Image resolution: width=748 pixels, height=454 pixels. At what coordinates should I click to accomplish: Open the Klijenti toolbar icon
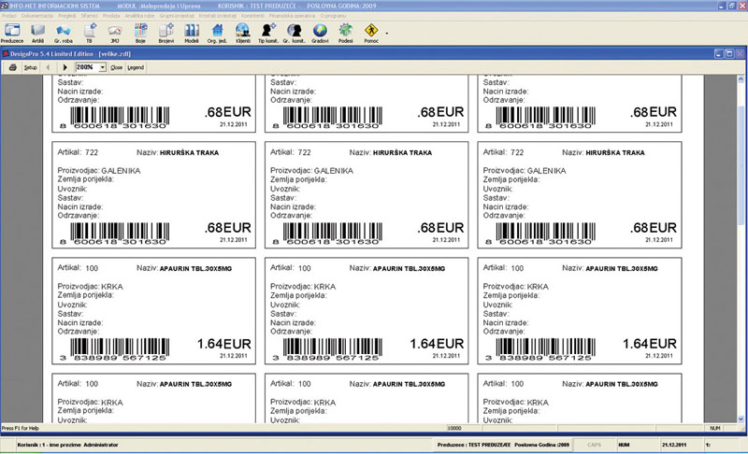(x=243, y=33)
